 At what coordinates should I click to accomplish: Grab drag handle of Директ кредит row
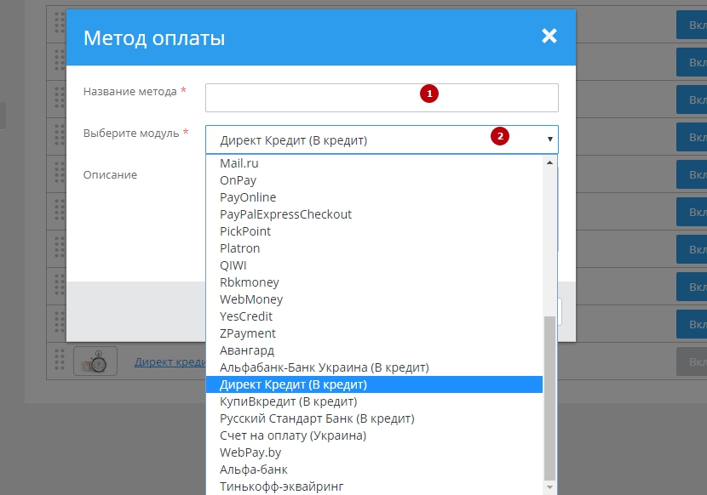[x=60, y=361]
